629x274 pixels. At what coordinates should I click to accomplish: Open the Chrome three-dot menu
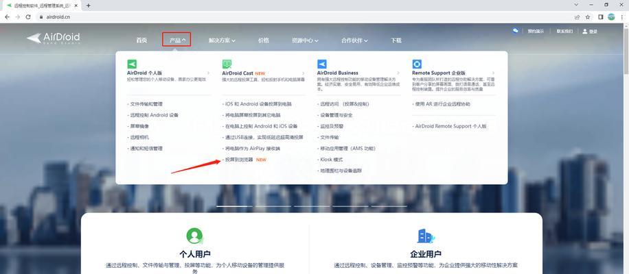click(x=621, y=17)
